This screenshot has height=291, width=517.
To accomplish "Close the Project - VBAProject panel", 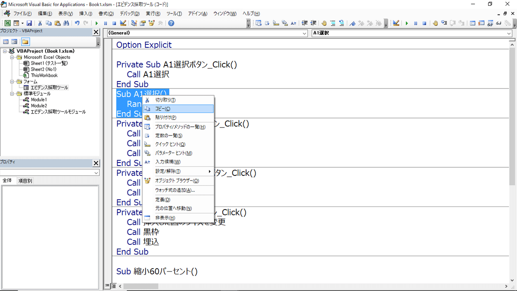I will [96, 32].
